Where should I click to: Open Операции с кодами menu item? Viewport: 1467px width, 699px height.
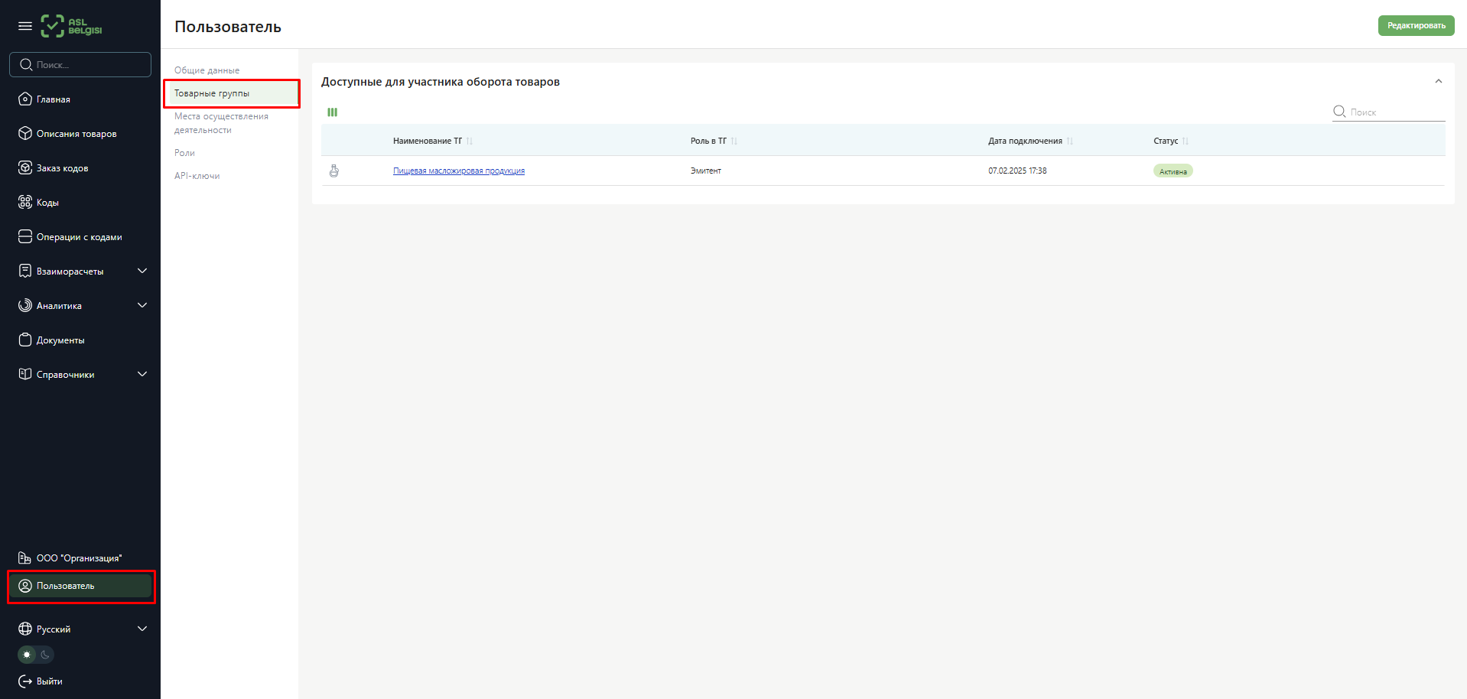80,236
